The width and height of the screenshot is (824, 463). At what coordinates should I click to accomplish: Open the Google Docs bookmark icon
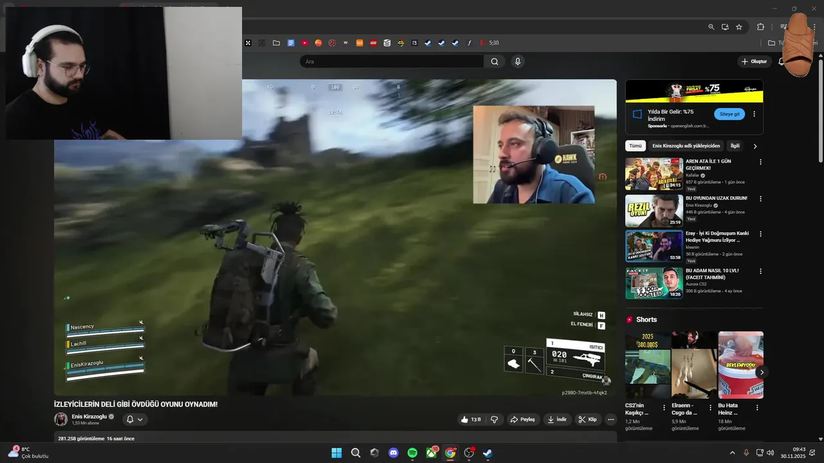point(291,43)
